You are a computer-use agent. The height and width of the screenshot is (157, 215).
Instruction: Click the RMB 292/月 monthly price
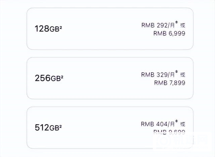pyautogui.click(x=157, y=25)
